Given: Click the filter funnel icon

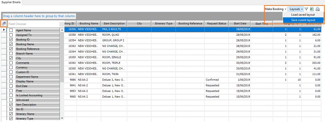Looking at the screenshot, I should coord(306,9).
